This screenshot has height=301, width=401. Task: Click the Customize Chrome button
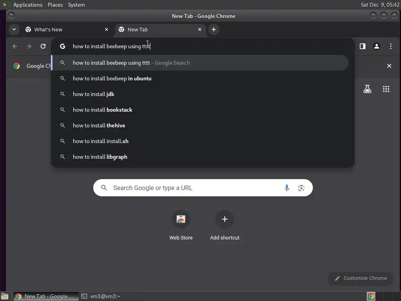(360, 278)
